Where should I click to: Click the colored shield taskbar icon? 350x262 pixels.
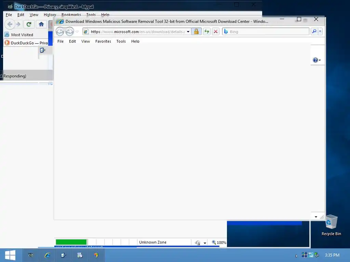tap(96, 255)
